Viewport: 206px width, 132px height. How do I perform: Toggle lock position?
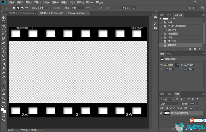pyautogui.click(x=174, y=108)
